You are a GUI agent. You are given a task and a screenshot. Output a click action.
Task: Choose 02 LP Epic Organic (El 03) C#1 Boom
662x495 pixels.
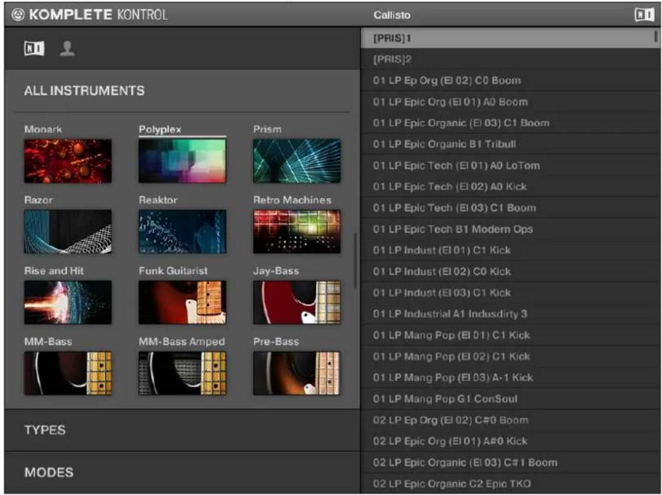click(511, 463)
